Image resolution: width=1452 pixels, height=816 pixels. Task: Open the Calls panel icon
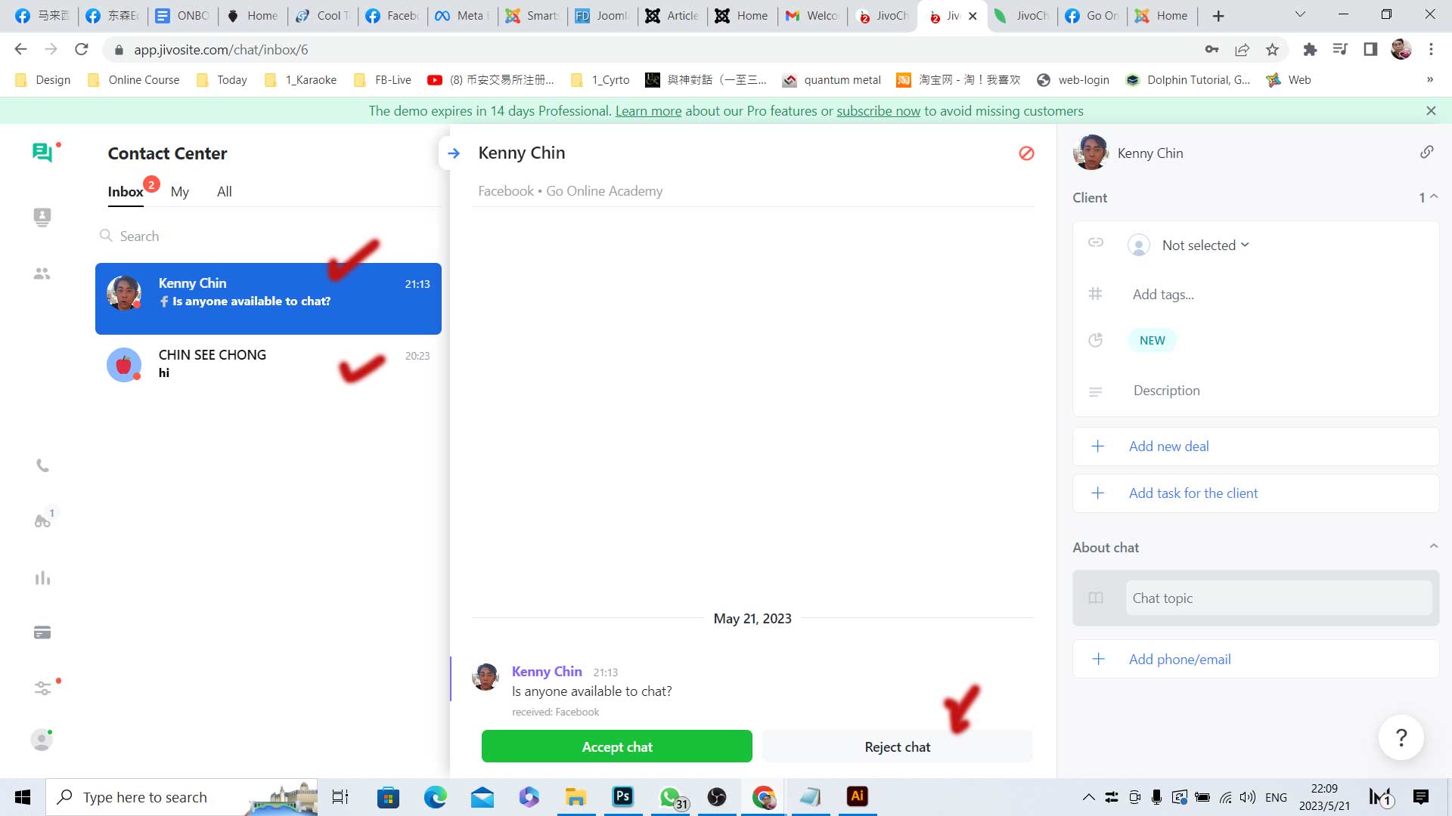42,465
